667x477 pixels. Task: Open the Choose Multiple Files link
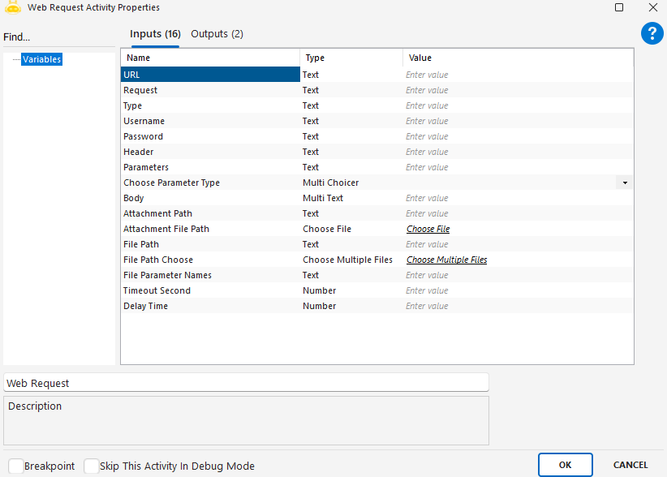pos(446,260)
